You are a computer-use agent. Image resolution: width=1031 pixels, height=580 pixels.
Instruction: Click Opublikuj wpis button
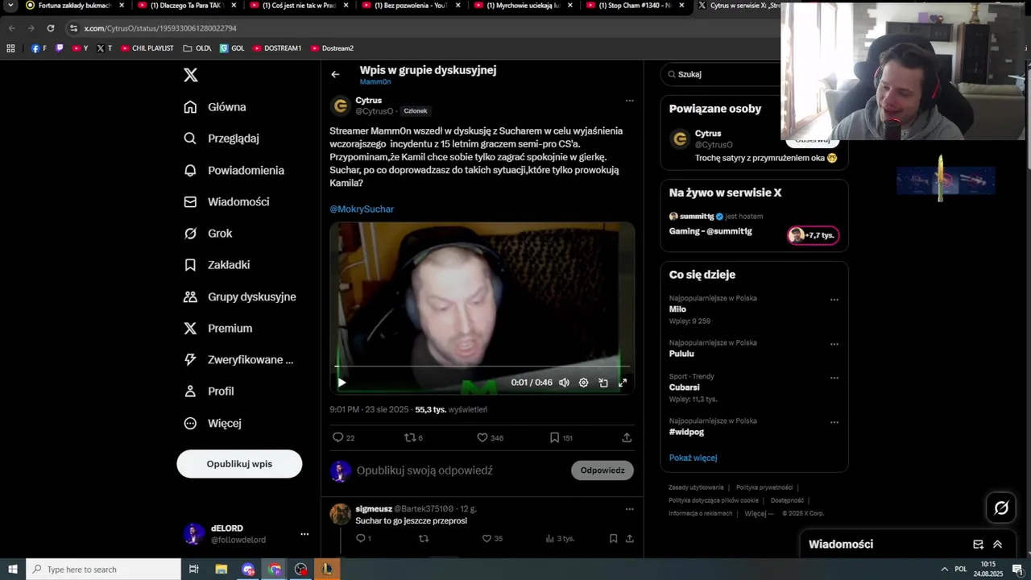(x=239, y=464)
